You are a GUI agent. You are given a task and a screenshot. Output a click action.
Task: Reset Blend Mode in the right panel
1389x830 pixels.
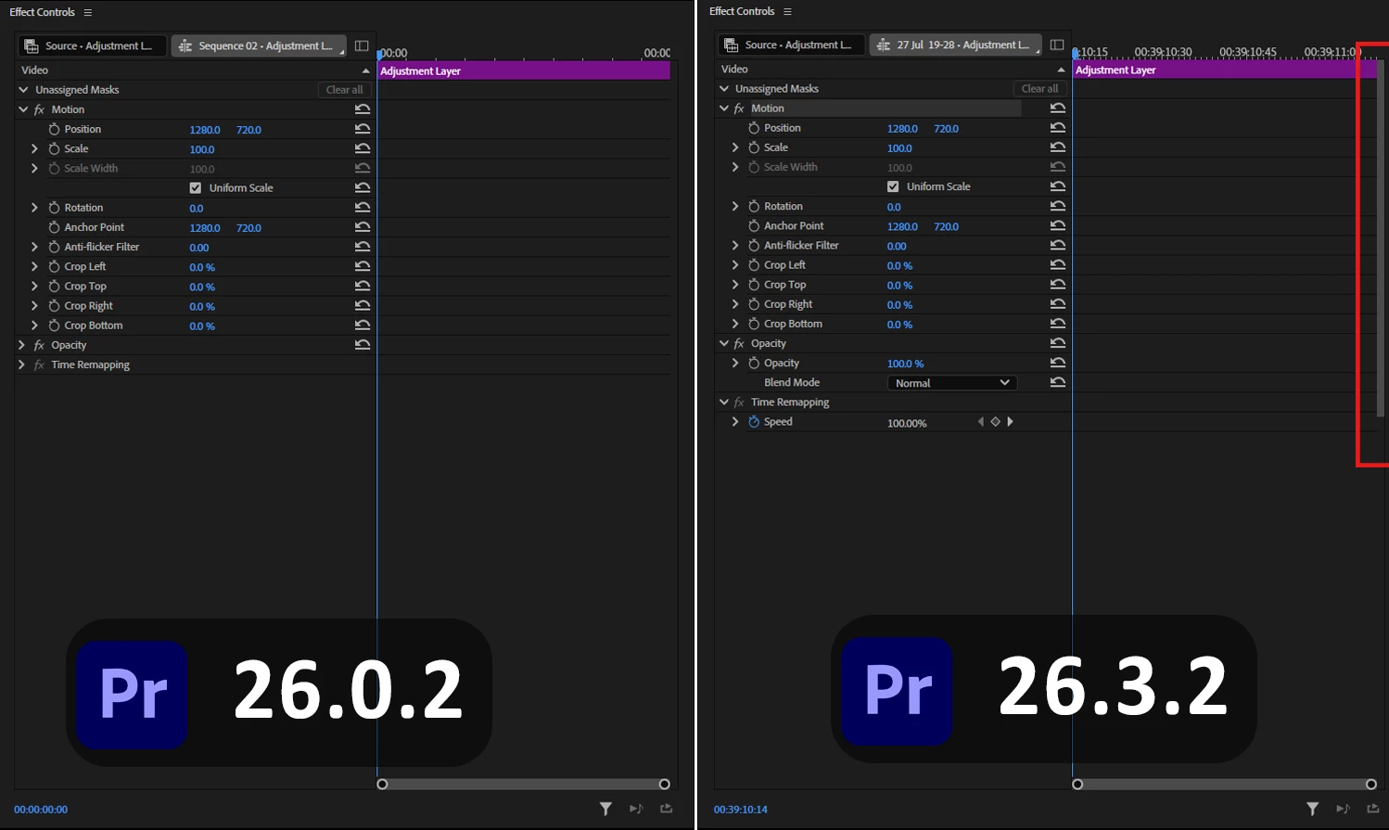pyautogui.click(x=1058, y=382)
